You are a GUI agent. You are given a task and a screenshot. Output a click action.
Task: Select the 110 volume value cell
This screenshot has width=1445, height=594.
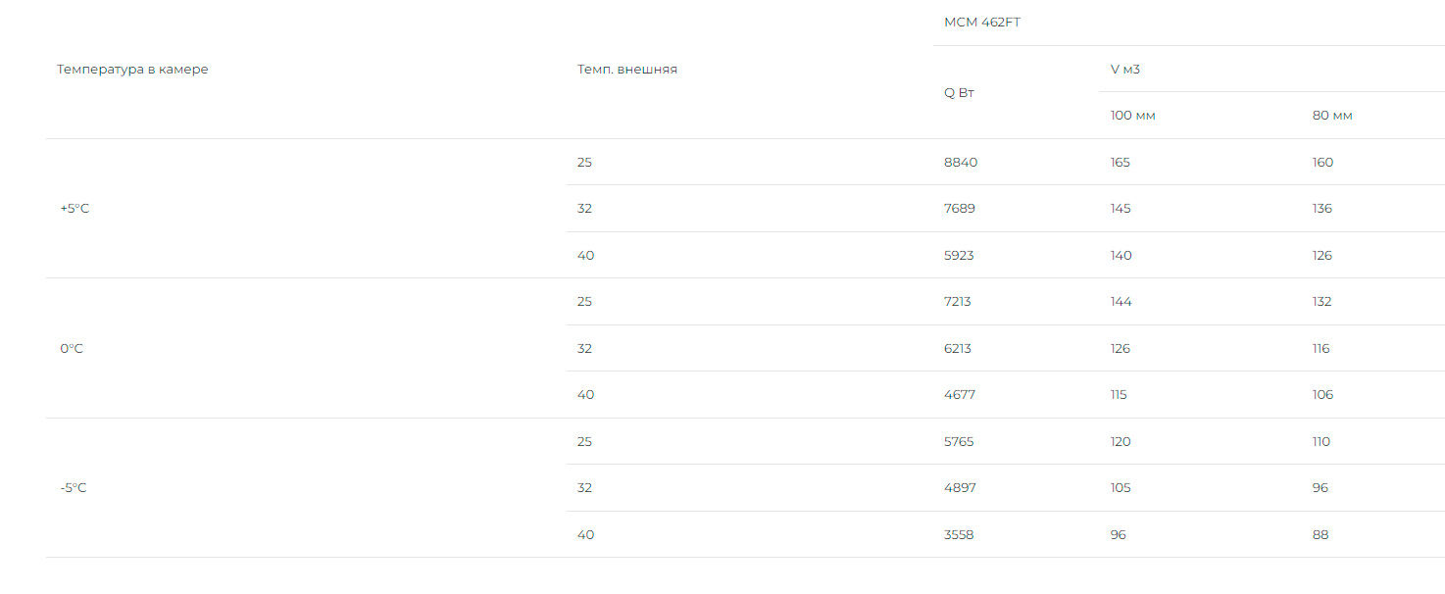[x=1321, y=442]
